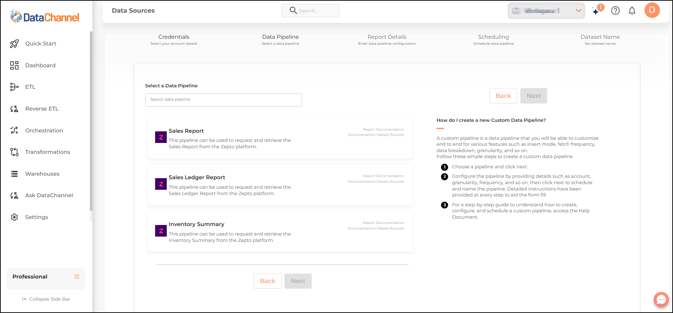The image size is (673, 313).
Task: Open Inventory Summary's Documentation Details (Source) link
Action: [376, 229]
